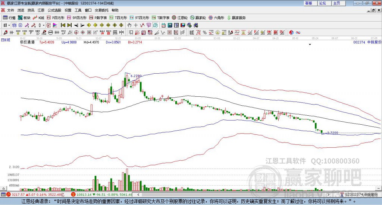Open the 江恩 menu

pos(41,10)
